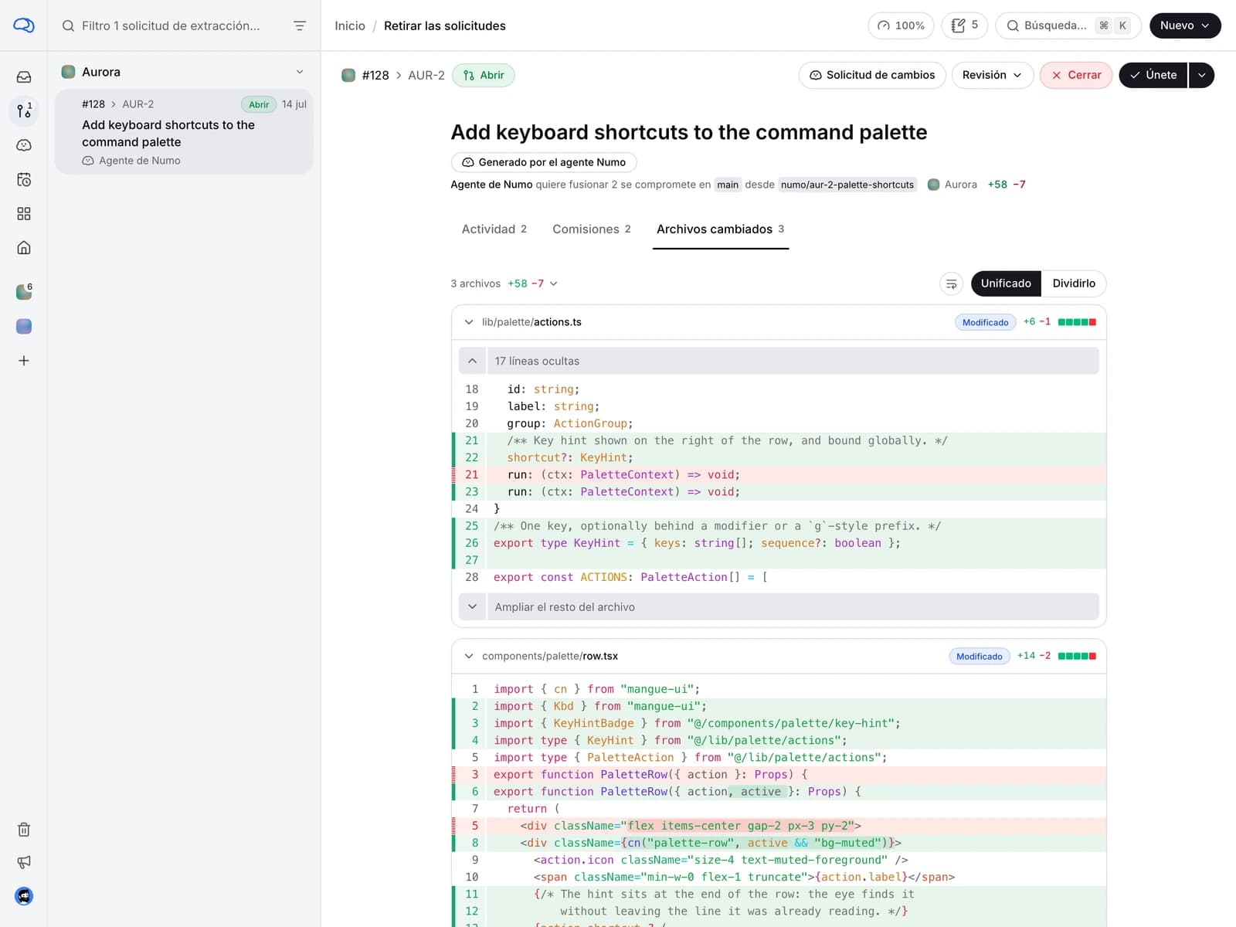Add a workspace with plus icon
Screen dimensions: 1236x927
coord(24,361)
